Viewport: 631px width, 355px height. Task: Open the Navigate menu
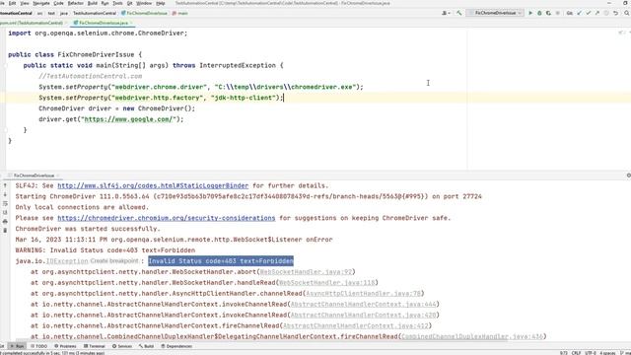point(41,3)
